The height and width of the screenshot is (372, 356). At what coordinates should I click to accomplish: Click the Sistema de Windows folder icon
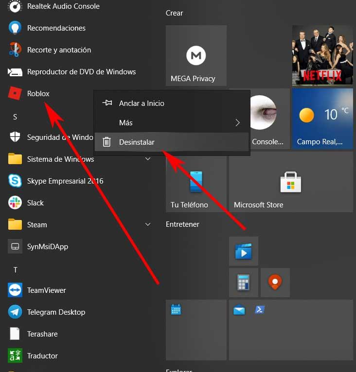(x=15, y=159)
